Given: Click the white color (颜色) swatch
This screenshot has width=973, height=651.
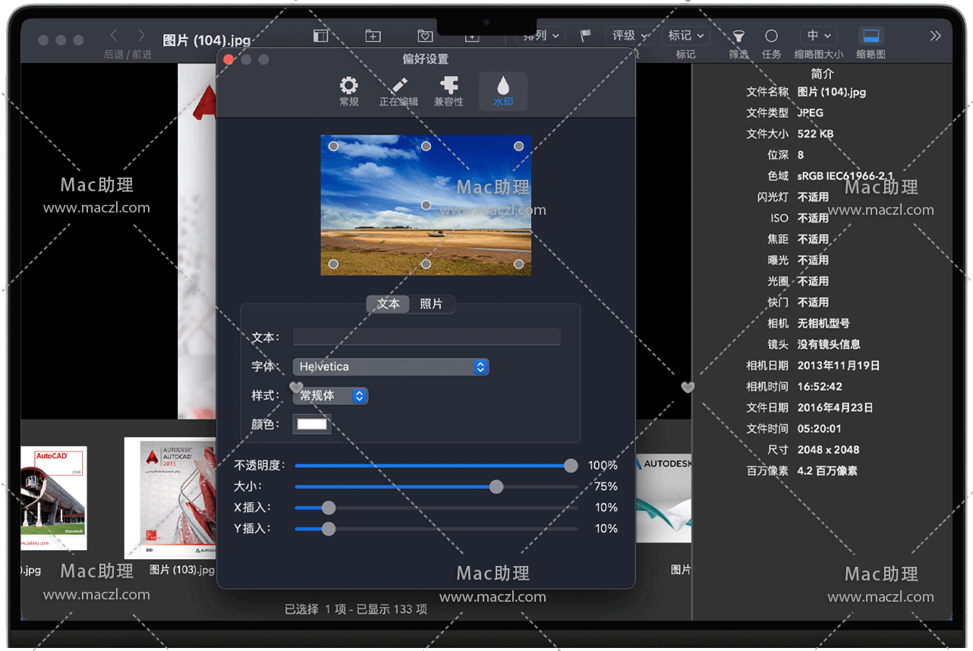Looking at the screenshot, I should (312, 424).
